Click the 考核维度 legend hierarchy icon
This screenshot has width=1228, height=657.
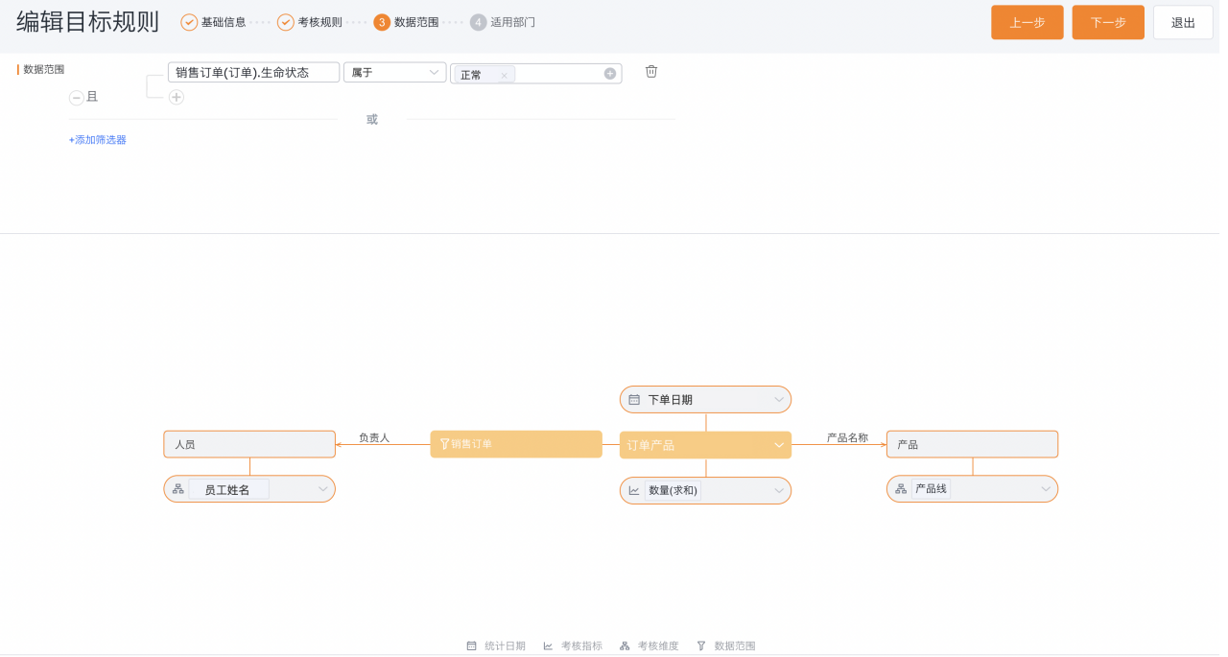click(x=625, y=646)
